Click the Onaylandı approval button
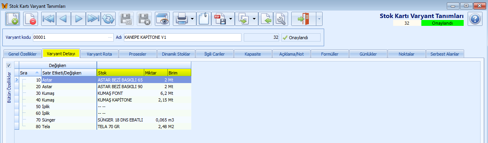Viewport: 488px width, 143px height. tap(301, 38)
